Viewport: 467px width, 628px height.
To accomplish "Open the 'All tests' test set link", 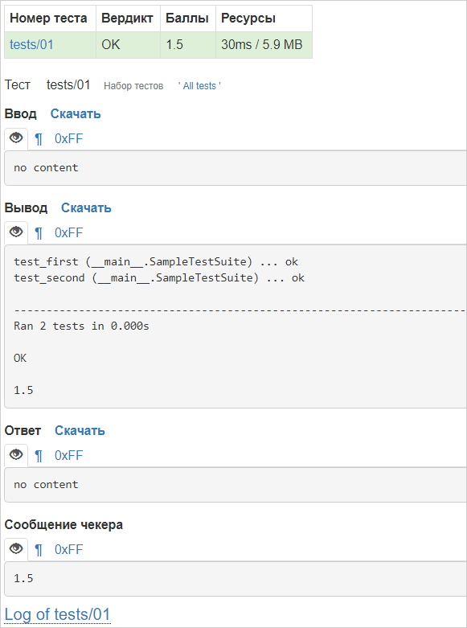I will pyautogui.click(x=199, y=86).
